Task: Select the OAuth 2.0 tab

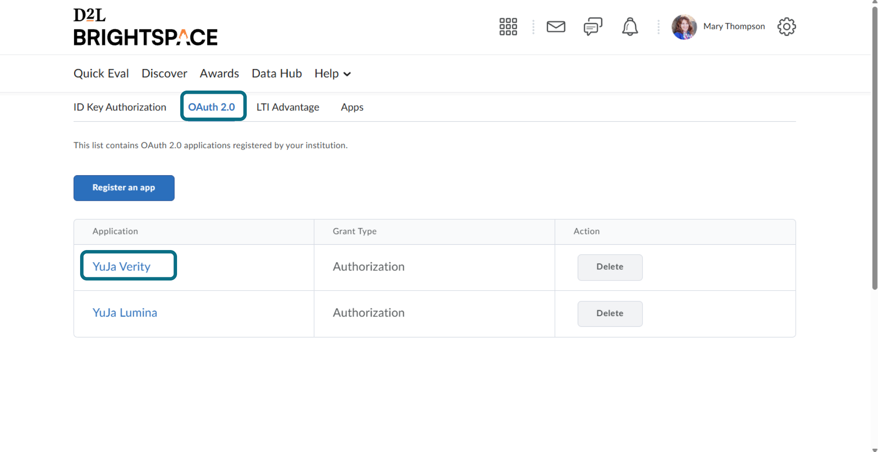Action: pos(211,107)
